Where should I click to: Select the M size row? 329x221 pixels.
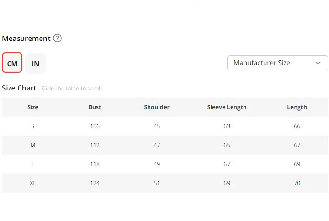click(32, 145)
